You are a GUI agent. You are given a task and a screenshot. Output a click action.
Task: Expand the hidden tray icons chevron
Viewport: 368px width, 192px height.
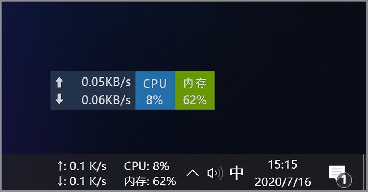coord(193,173)
